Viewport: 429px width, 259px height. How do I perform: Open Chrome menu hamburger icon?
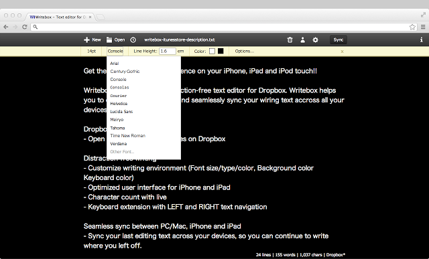423,27
